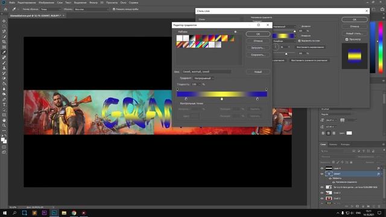Screen dimensions: 386x217
Task: Select the Rectangle shape tool
Action: pos(4,115)
